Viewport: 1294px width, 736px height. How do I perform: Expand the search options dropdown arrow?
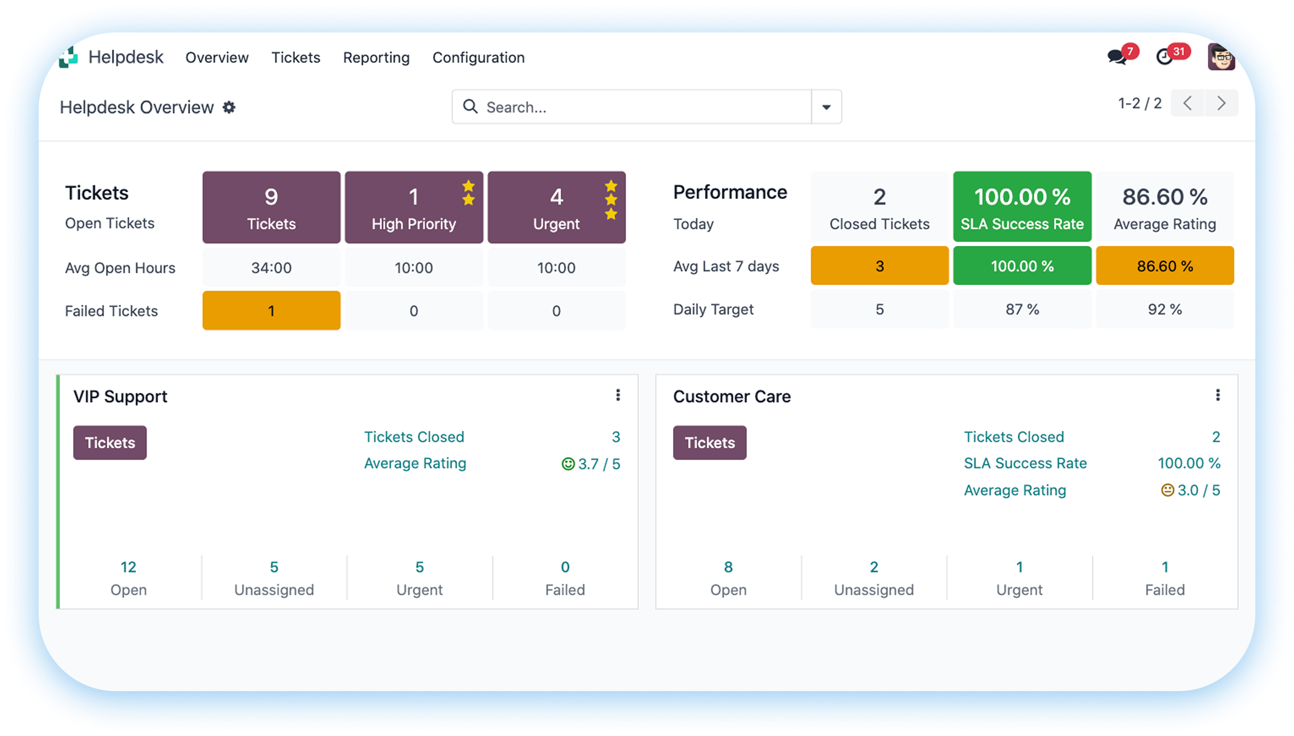pos(826,107)
